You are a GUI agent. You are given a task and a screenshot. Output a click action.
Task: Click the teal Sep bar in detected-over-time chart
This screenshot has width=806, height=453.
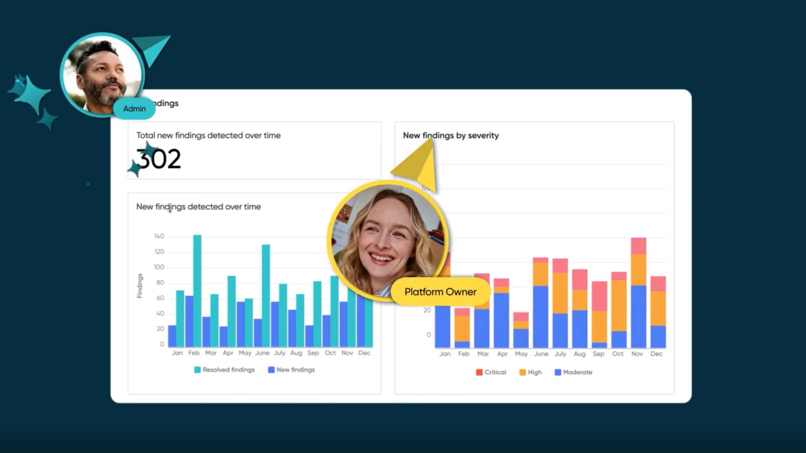click(317, 314)
